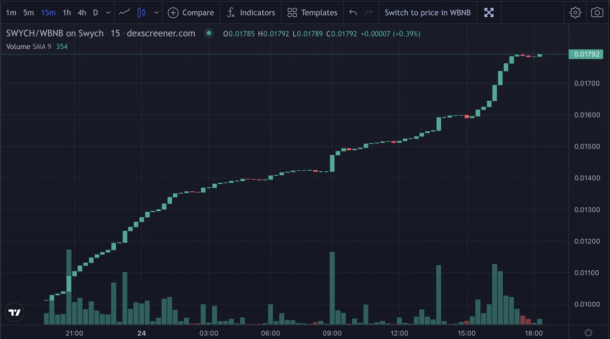Click the 0.01500 price axis label
The width and height of the screenshot is (610, 339).
pyautogui.click(x=587, y=147)
